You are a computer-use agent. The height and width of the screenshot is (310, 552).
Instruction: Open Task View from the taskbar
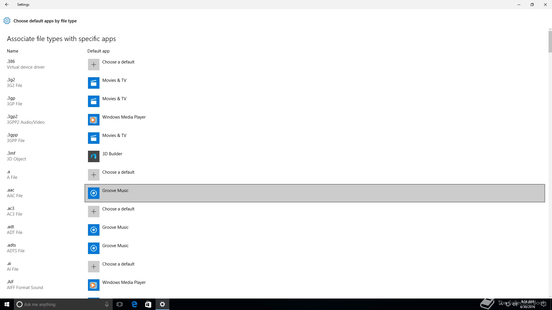(x=120, y=304)
